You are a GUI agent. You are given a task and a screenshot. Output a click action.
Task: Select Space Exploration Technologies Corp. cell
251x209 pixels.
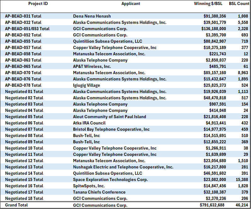coord(110,179)
